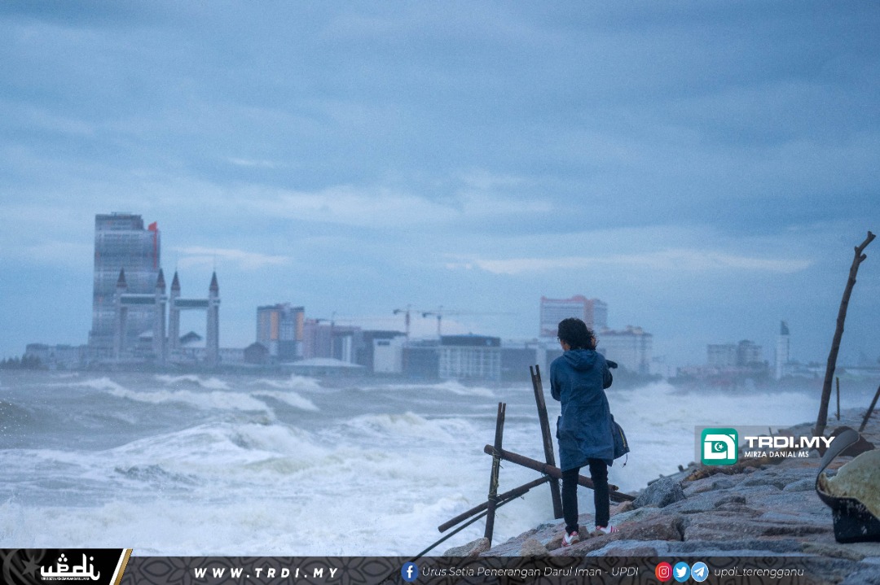Image resolution: width=880 pixels, height=585 pixels.
Task: Click the Instagram icon in the footer
Action: [x=663, y=572]
